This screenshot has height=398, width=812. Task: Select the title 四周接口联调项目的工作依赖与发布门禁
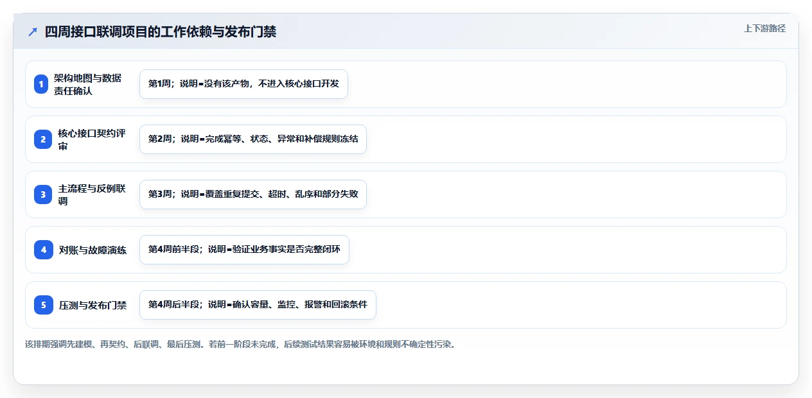click(x=161, y=31)
